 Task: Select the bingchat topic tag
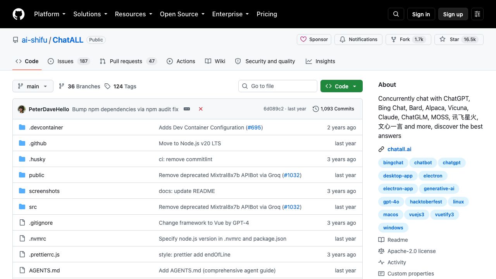point(393,163)
